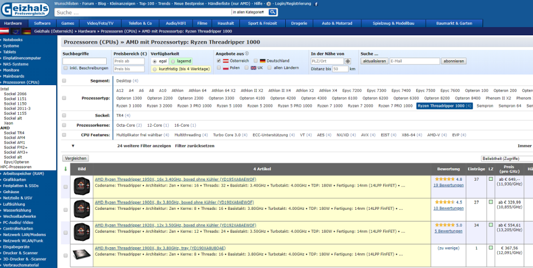Expand filters with the black triangle arrow

(73, 146)
